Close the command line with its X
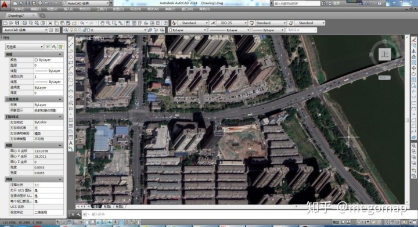This screenshot has height=227, width=418. pyautogui.click(x=73, y=214)
